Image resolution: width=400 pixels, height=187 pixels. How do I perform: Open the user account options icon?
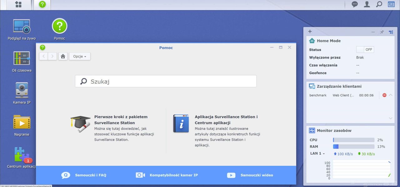pyautogui.click(x=367, y=4)
